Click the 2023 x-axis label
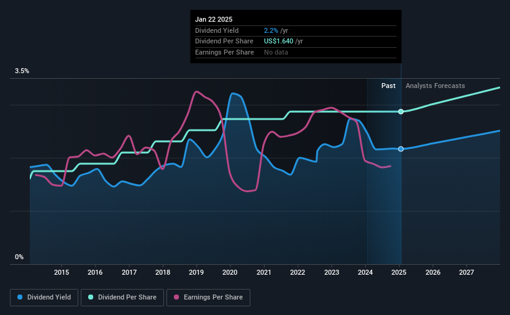This screenshot has height=315, width=510. [x=332, y=272]
